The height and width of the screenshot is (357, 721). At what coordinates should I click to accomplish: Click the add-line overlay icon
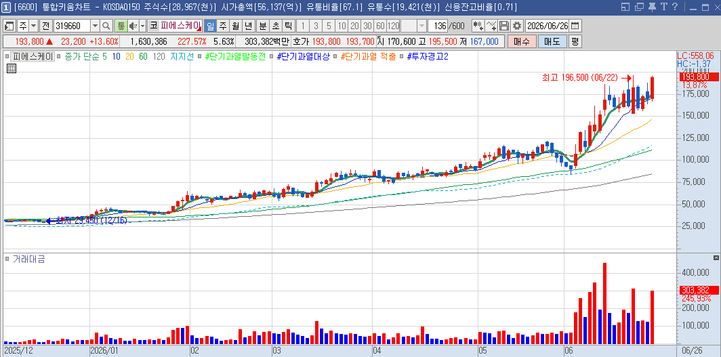pyautogui.click(x=491, y=26)
